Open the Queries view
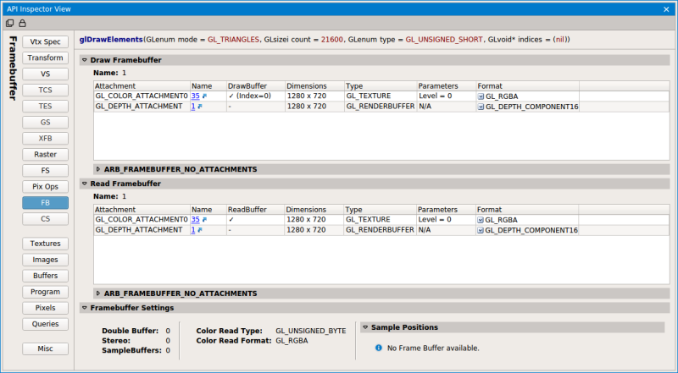This screenshot has height=373, width=678. [46, 324]
